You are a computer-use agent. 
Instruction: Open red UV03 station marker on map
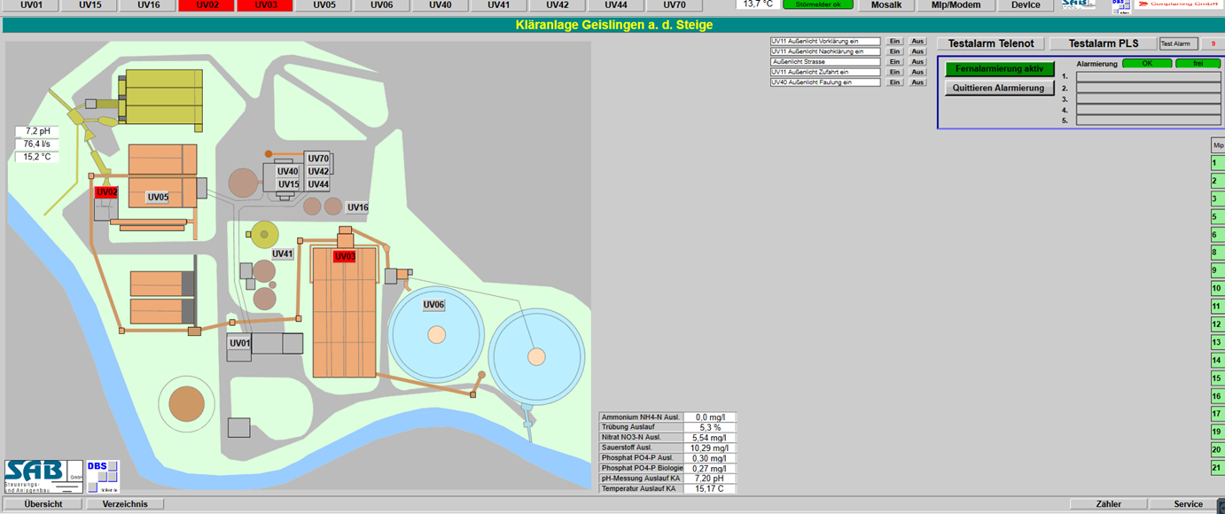(344, 257)
